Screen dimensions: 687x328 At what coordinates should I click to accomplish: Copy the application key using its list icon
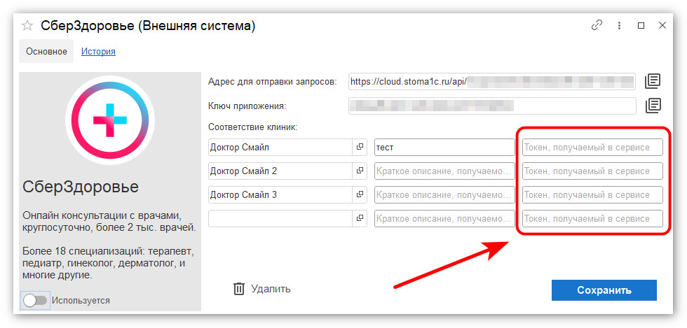pyautogui.click(x=653, y=106)
